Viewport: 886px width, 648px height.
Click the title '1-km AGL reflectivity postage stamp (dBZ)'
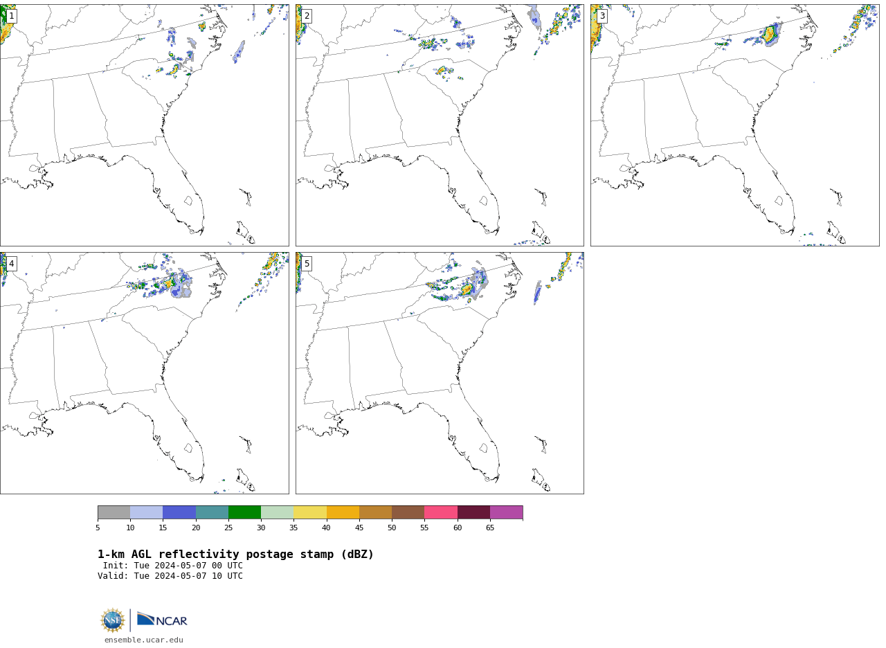[x=235, y=555]
